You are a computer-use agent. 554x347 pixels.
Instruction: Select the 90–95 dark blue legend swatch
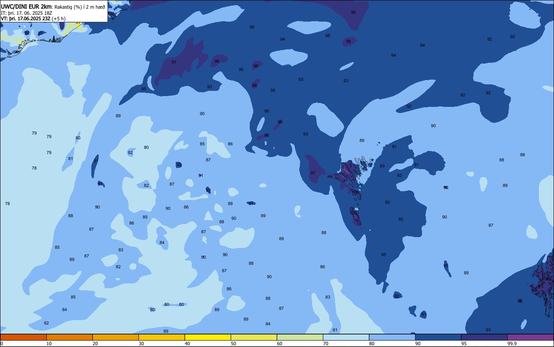438,337
